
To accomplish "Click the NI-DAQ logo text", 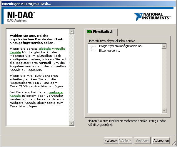I will point(21,15).
